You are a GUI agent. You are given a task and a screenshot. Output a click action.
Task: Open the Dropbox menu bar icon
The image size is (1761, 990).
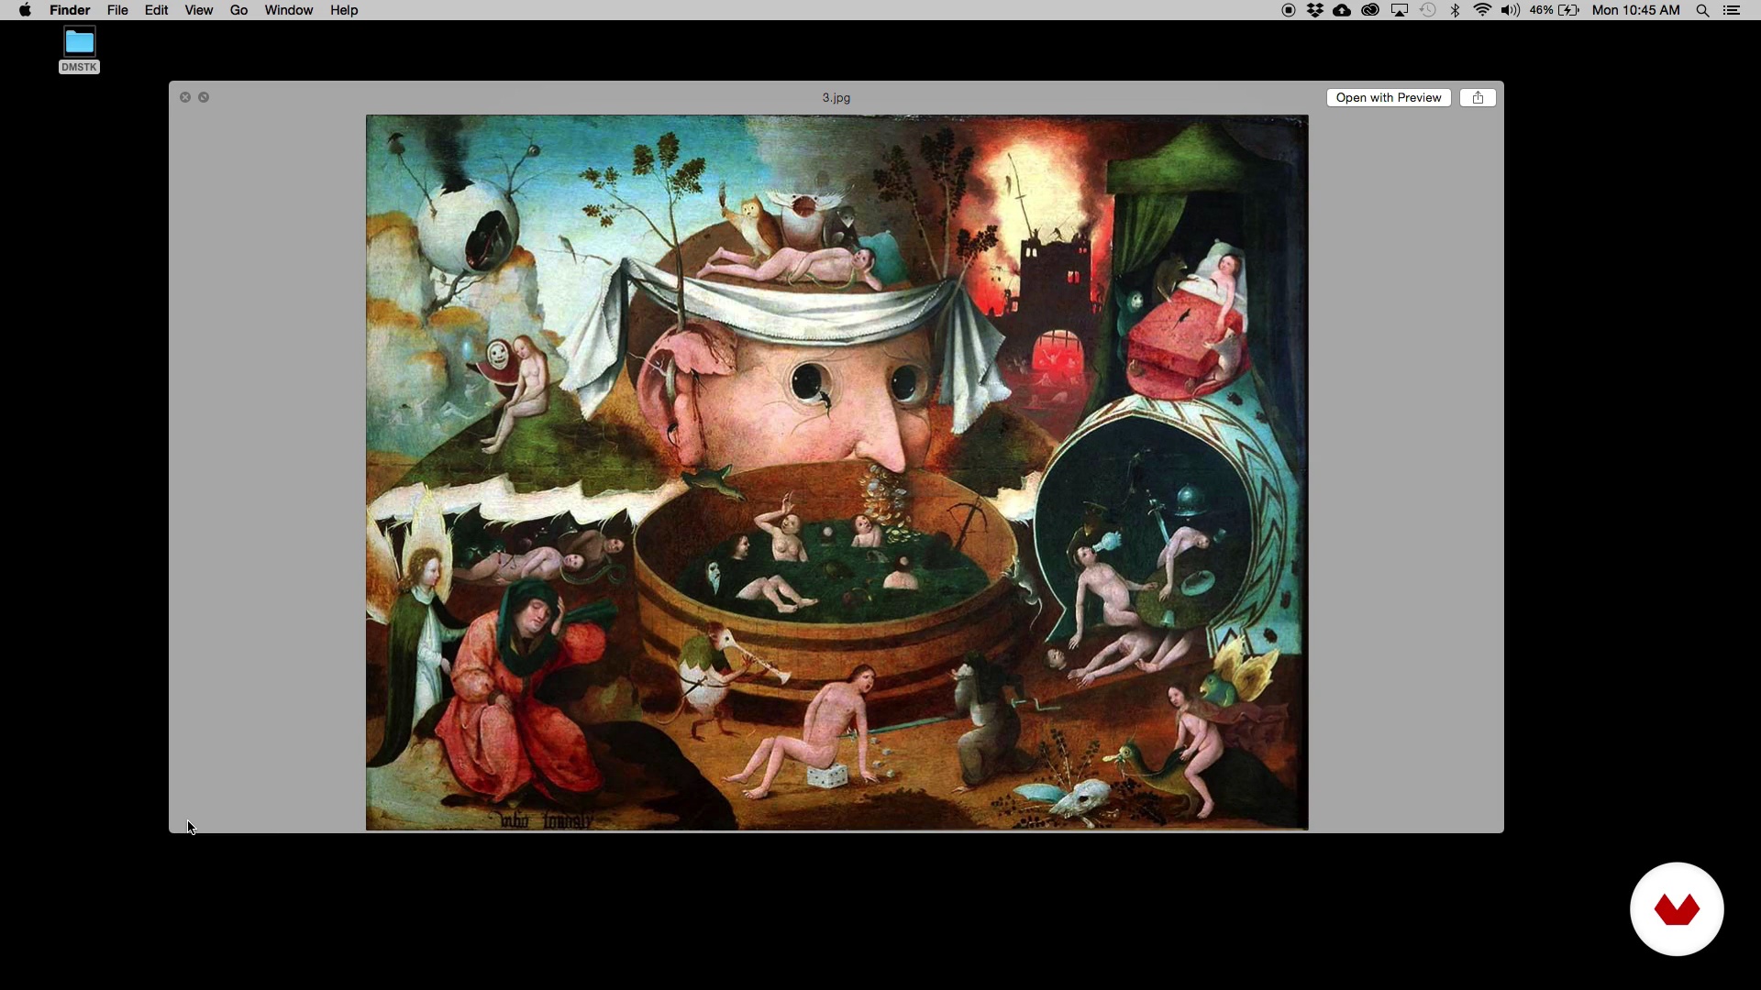click(x=1315, y=10)
